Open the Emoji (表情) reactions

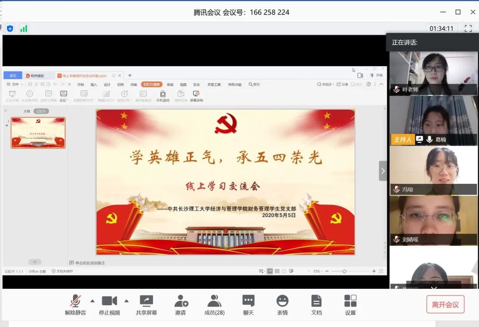point(282,301)
